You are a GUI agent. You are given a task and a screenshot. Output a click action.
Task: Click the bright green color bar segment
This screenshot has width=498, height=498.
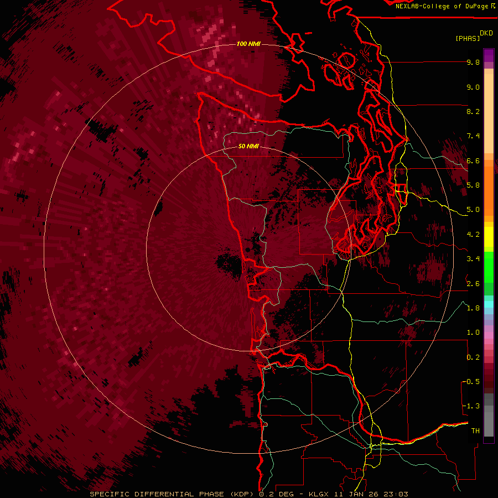pos(489,267)
